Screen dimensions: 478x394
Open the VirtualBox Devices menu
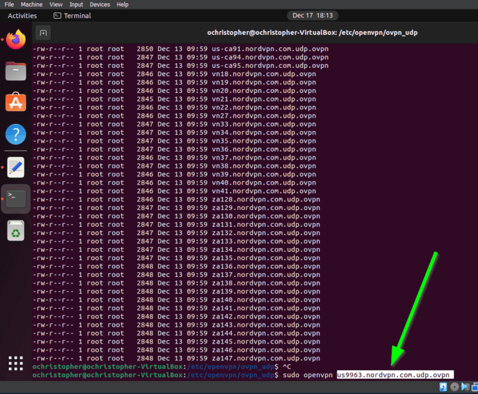[x=100, y=4]
